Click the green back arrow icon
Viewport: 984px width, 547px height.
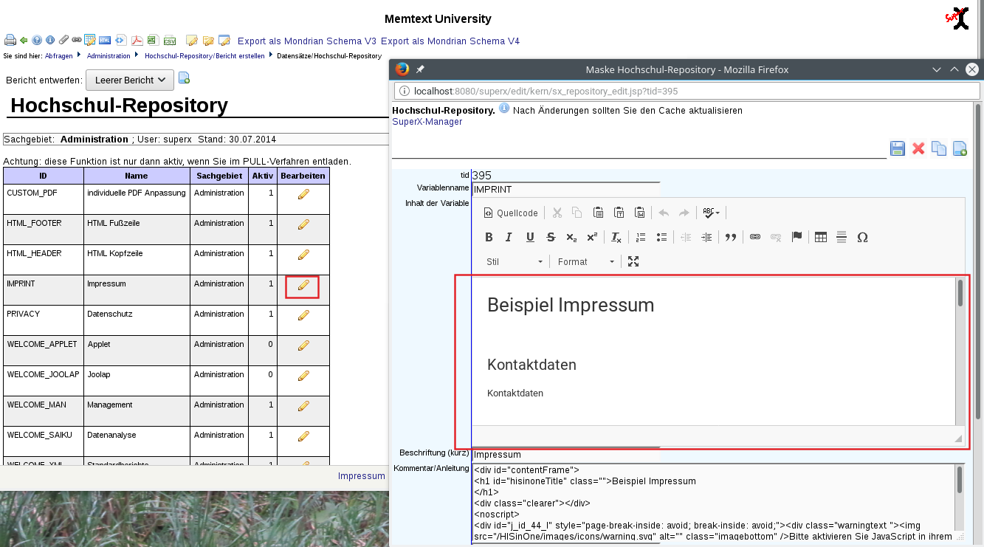(24, 41)
